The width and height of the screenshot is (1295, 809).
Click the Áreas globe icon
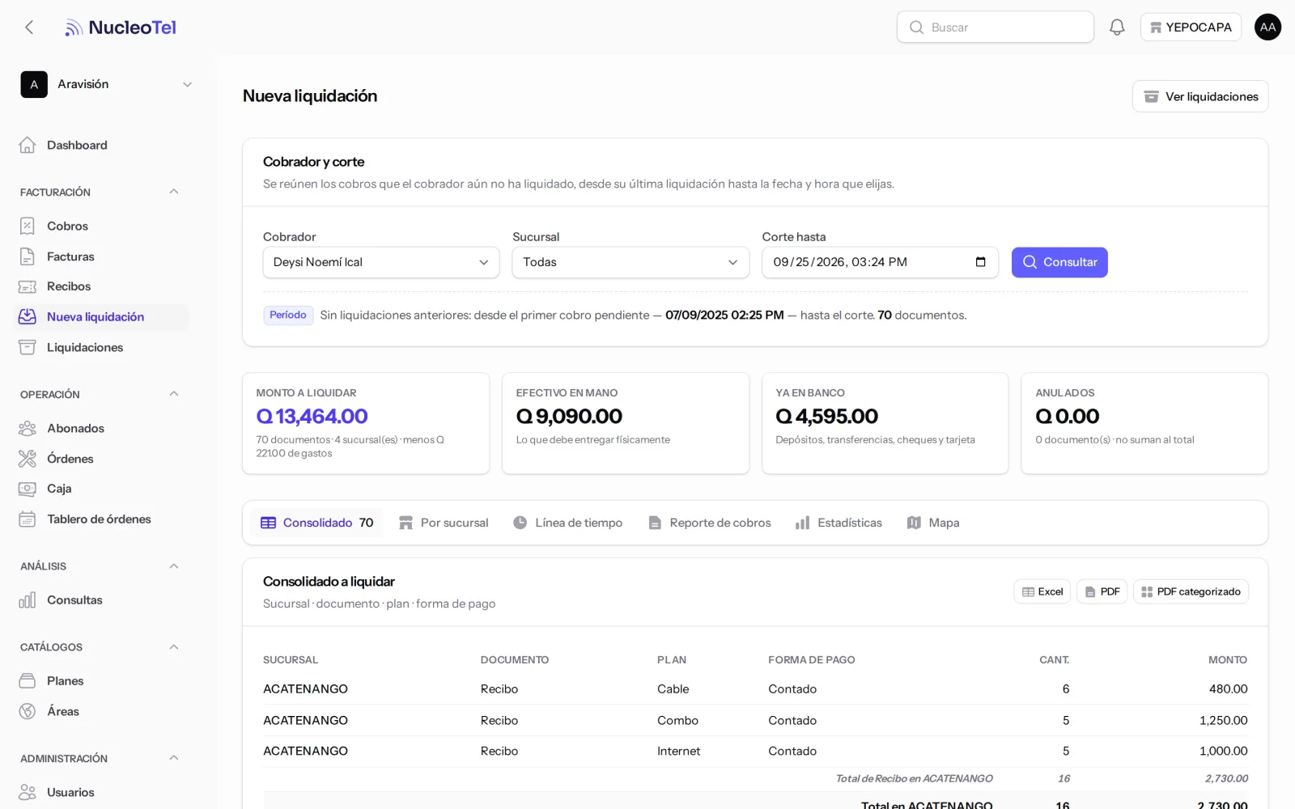coord(28,711)
